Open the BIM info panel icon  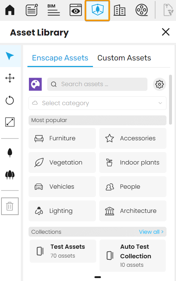tap(53, 10)
